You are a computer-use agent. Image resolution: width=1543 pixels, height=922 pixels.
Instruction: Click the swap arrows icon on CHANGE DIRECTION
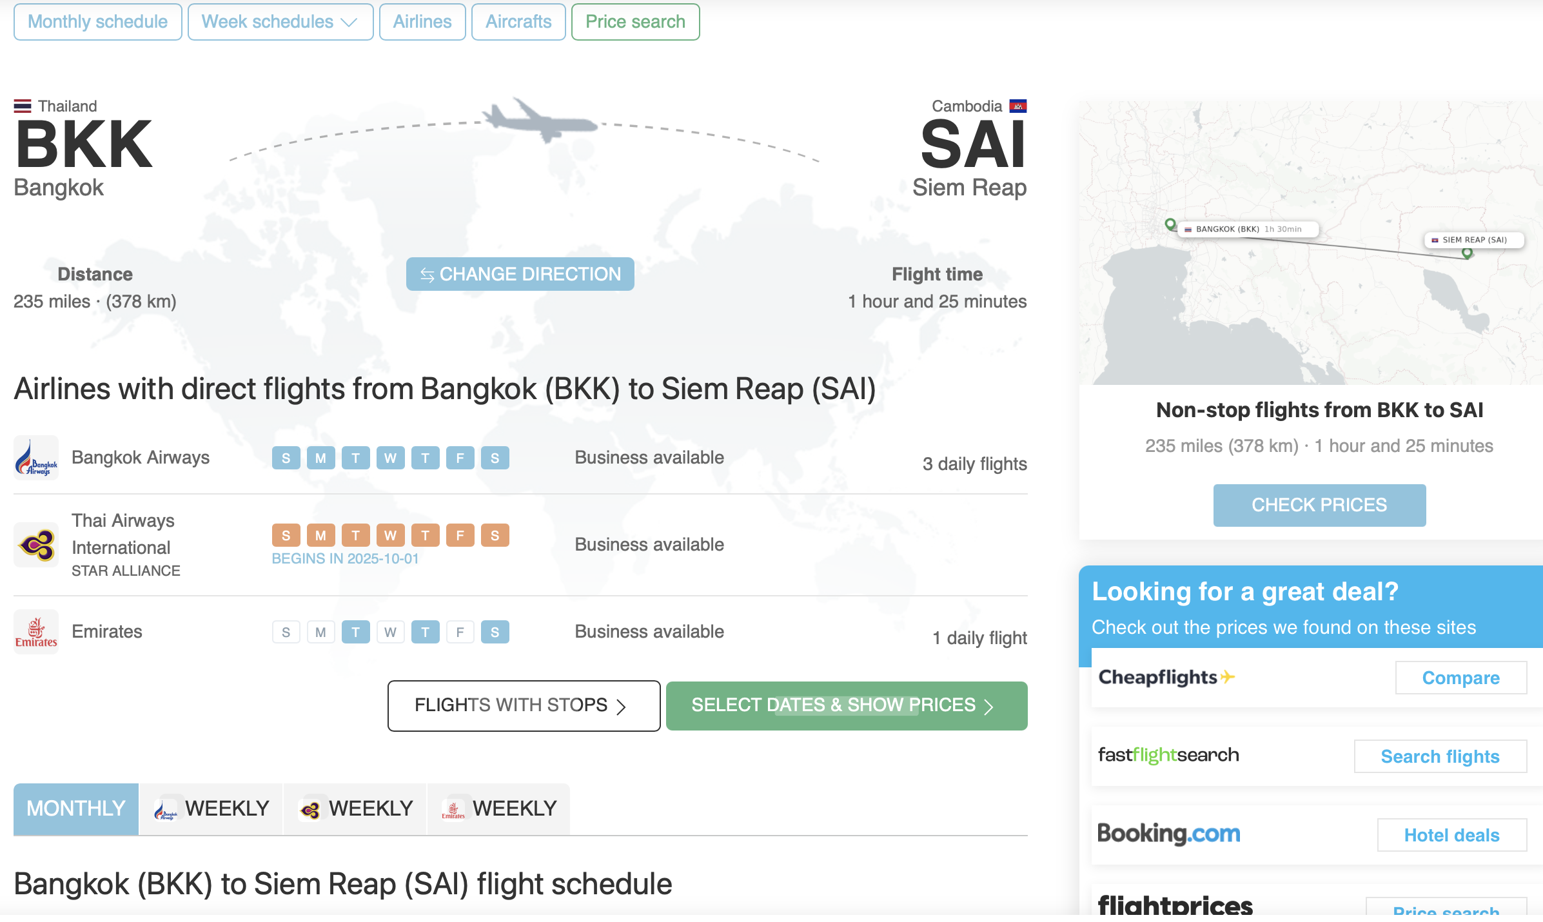pyautogui.click(x=427, y=275)
